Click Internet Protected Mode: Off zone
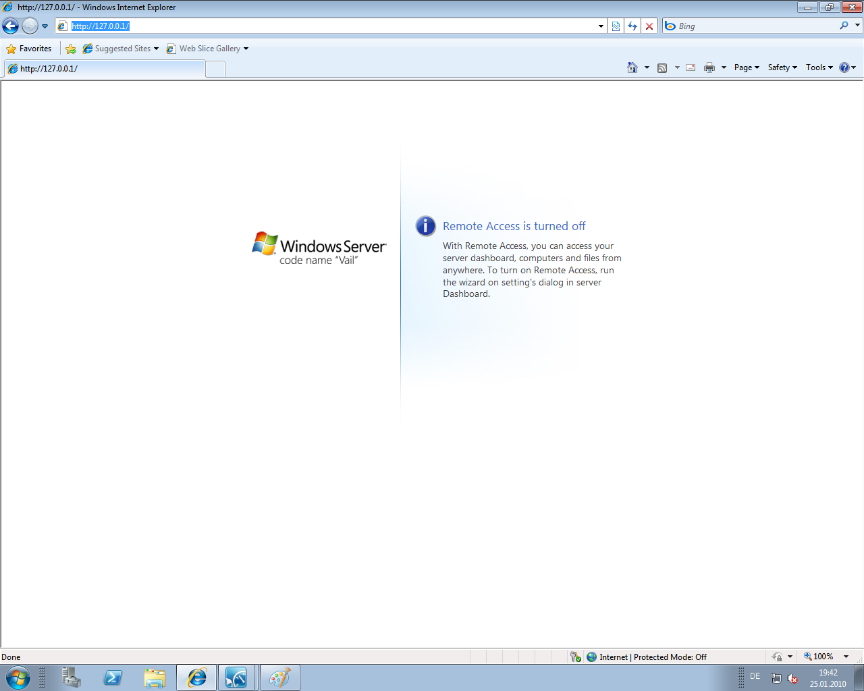The height and width of the screenshot is (691, 864). [x=647, y=657]
